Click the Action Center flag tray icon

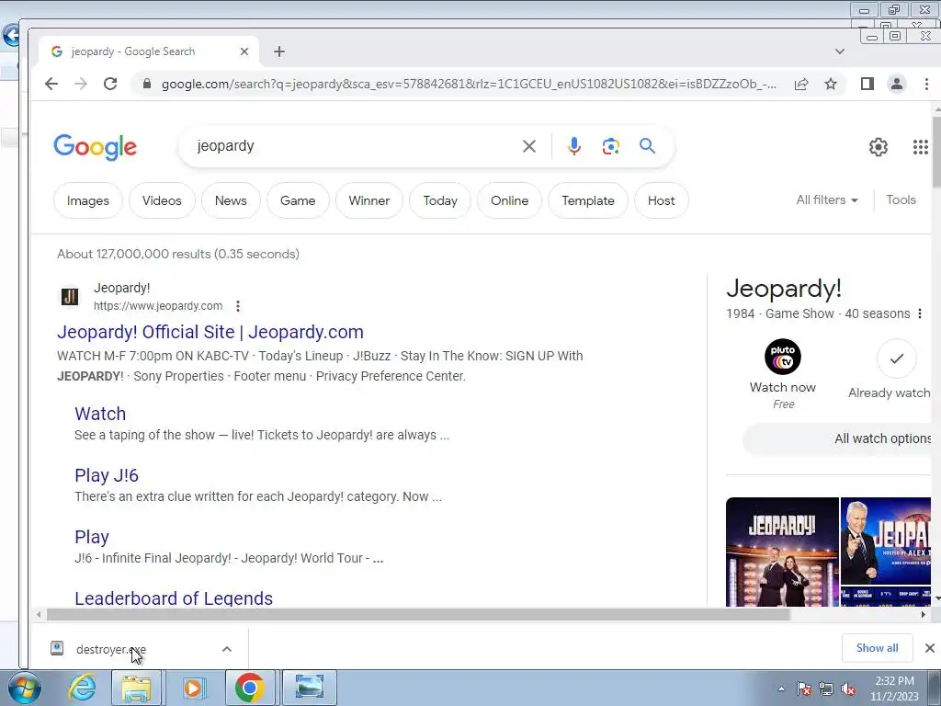click(803, 689)
